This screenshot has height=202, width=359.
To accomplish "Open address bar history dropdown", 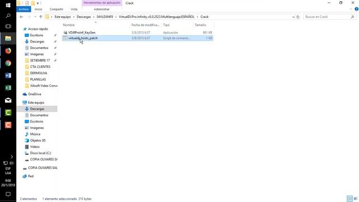I will 293,17.
